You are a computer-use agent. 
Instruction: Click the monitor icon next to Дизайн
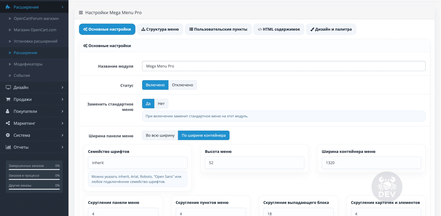8,87
